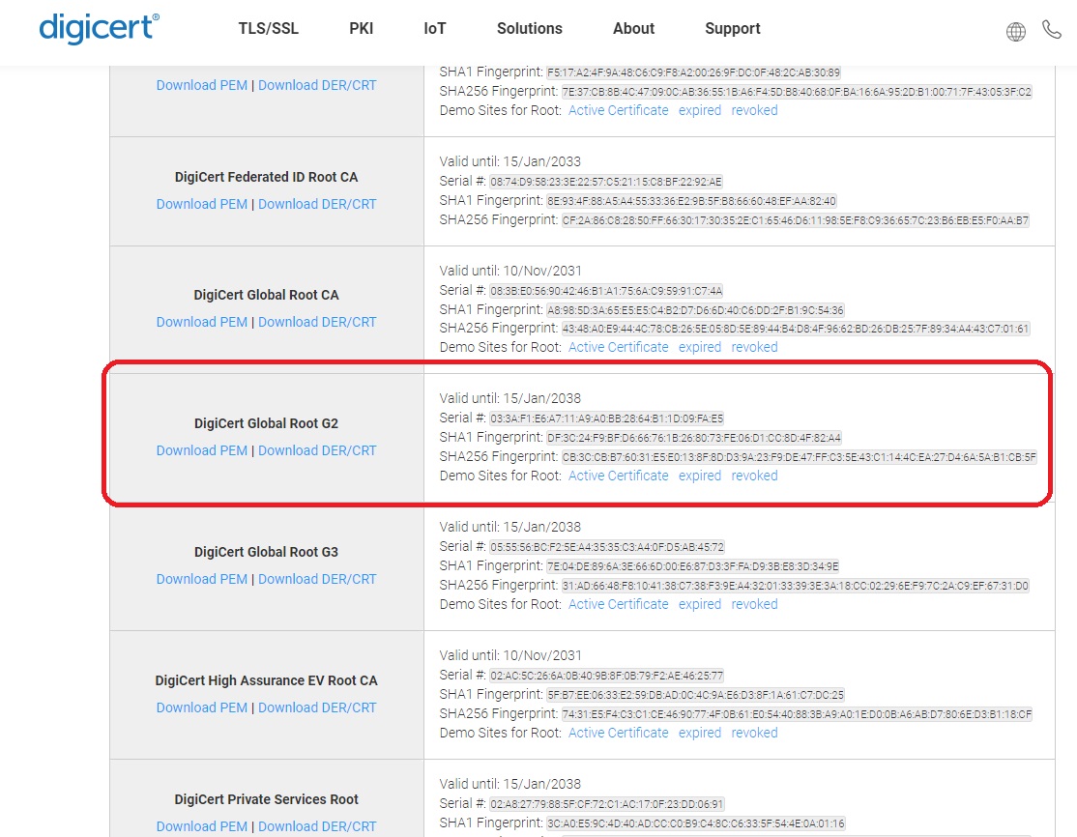Click the DigiCert Federated ID Root CA name
The width and height of the screenshot is (1077, 837).
267,177
